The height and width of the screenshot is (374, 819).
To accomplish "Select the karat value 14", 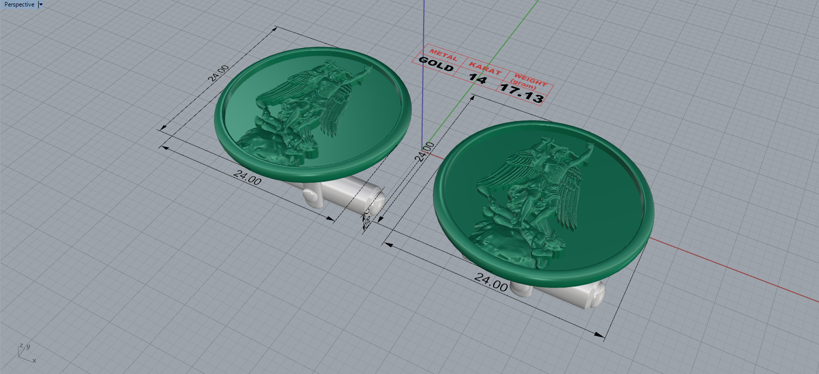I will 478,78.
